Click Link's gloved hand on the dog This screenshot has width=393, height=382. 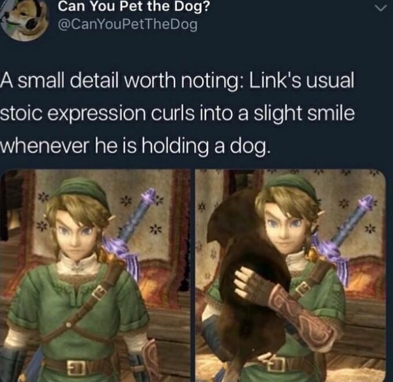[251, 282]
